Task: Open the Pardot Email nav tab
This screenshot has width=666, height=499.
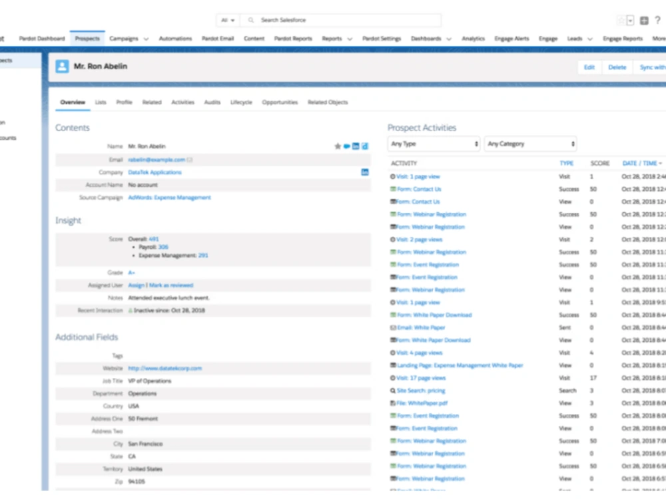Action: (218, 39)
